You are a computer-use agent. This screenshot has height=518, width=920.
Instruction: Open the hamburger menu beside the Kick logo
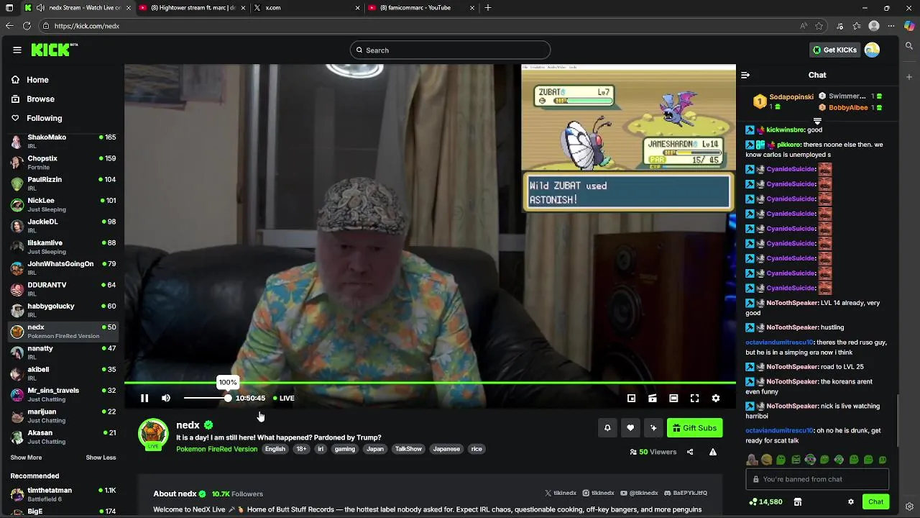point(17,50)
